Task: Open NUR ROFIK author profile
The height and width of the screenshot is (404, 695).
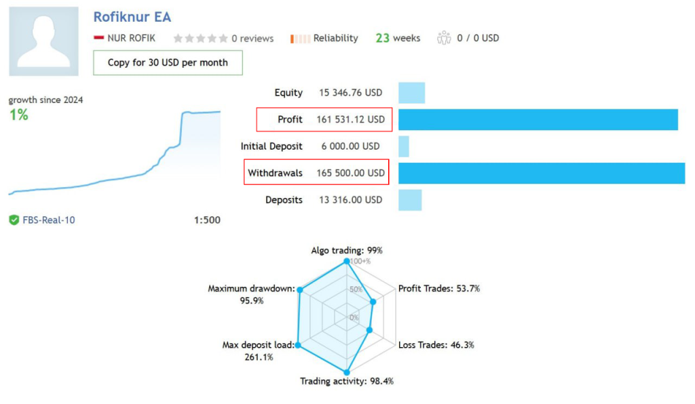Action: point(132,38)
